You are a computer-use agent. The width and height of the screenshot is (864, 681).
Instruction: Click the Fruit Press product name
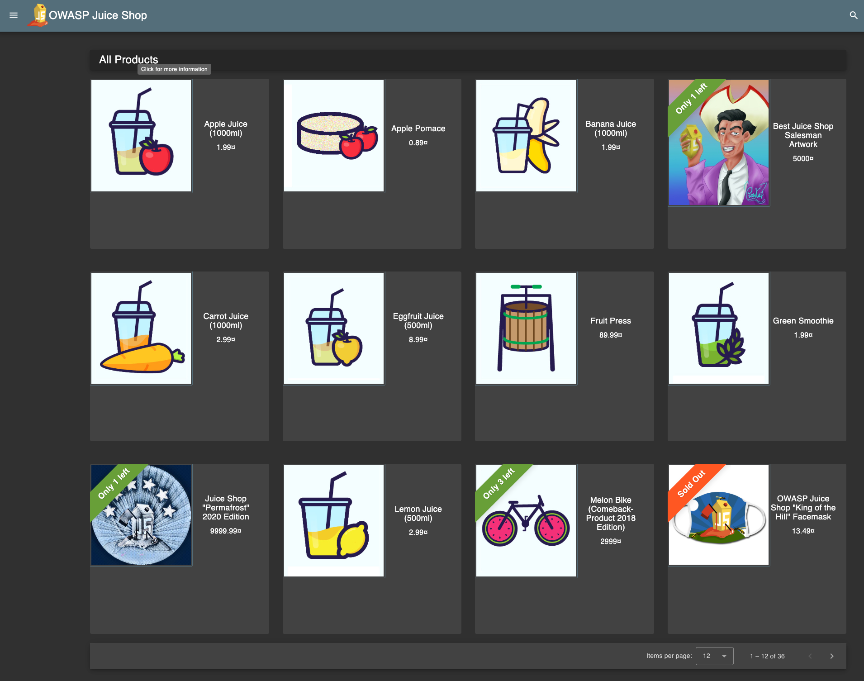(x=611, y=321)
